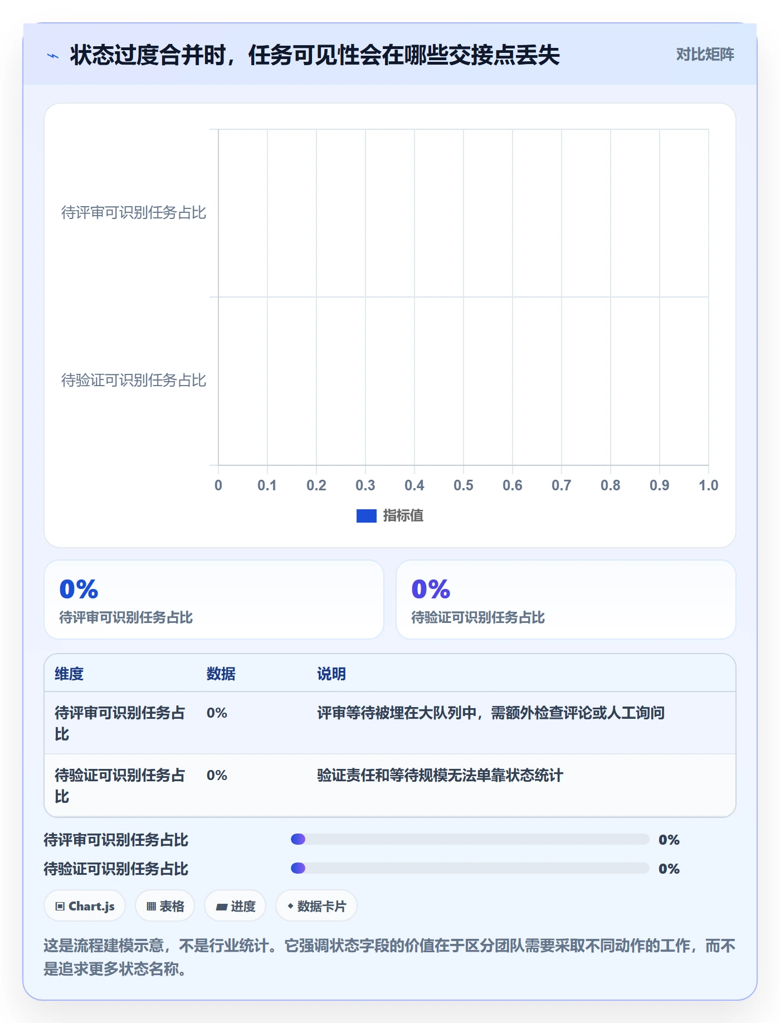Select the 待评审可识别任务占比 stat card
The image size is (780, 1023).
tap(214, 600)
